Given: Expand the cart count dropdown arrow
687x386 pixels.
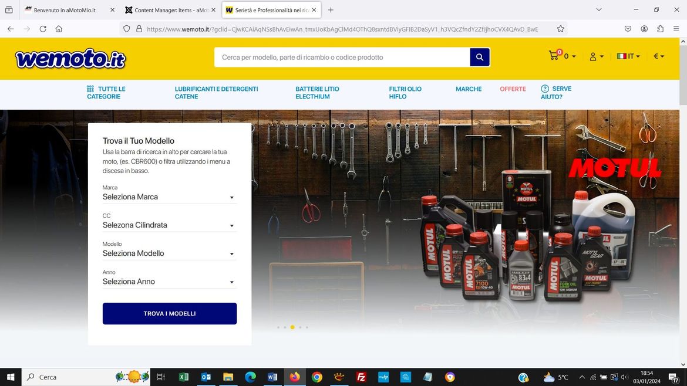Looking at the screenshot, I should pyautogui.click(x=574, y=56).
